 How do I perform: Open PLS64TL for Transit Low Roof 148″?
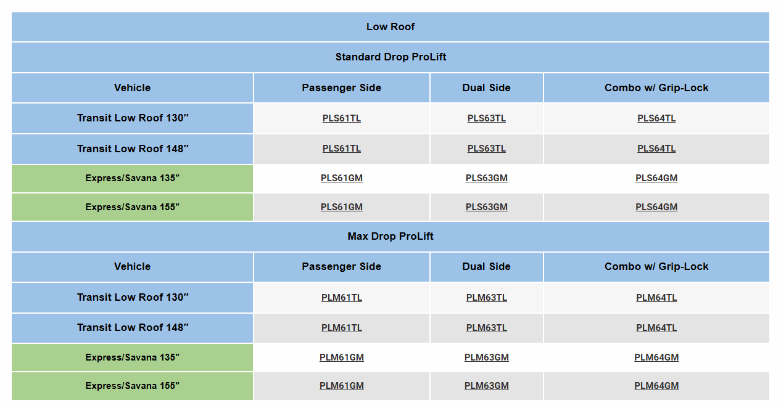pyautogui.click(x=656, y=149)
